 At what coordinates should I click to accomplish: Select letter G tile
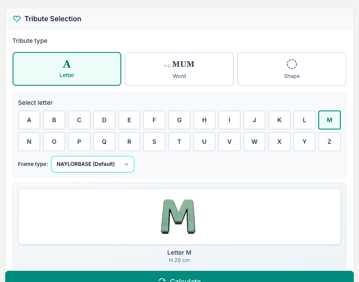point(179,120)
